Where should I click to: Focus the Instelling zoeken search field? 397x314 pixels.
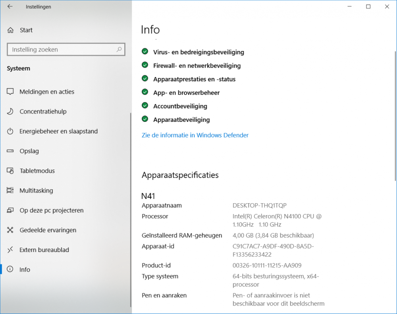click(62, 50)
